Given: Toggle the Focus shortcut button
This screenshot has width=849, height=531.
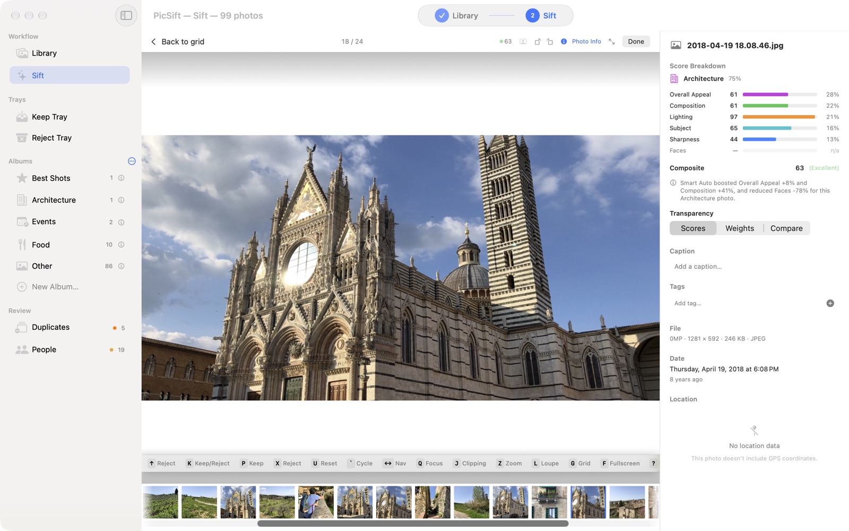Looking at the screenshot, I should pos(430,464).
